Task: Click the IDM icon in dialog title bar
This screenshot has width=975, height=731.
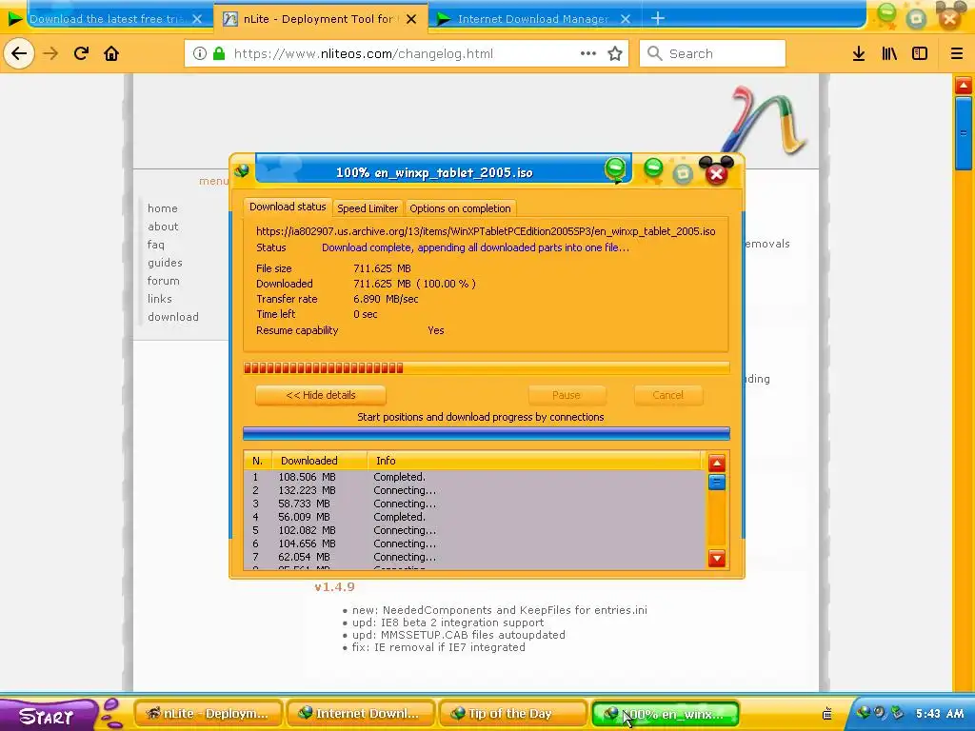Action: (242, 170)
